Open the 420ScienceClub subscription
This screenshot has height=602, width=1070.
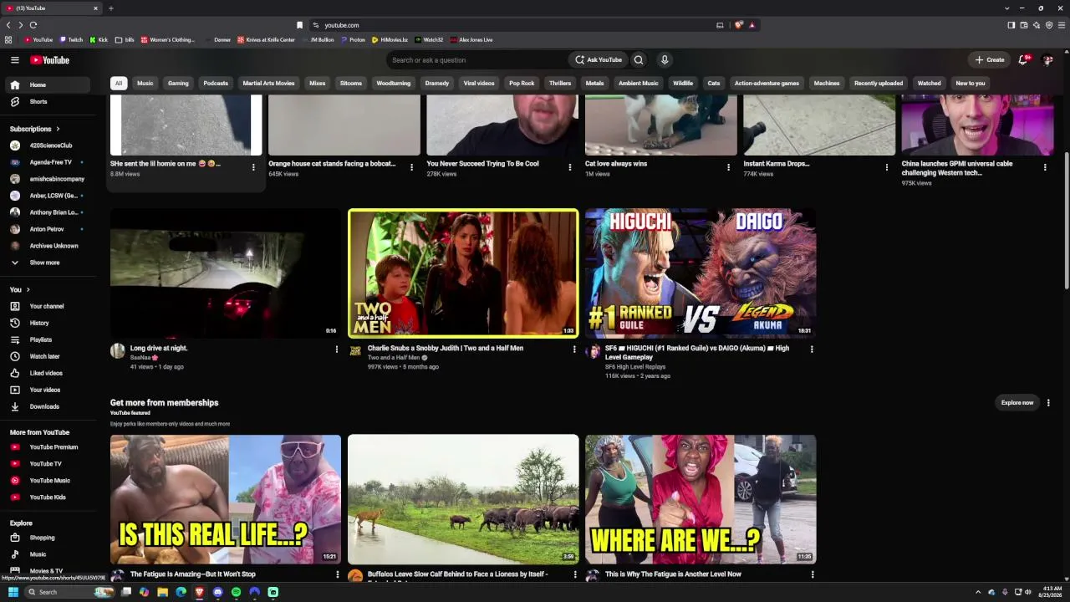tap(49, 145)
